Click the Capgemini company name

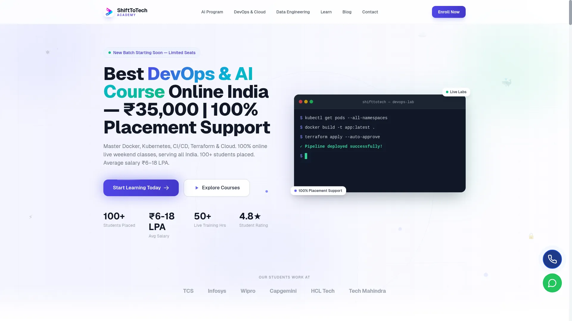tap(283, 291)
